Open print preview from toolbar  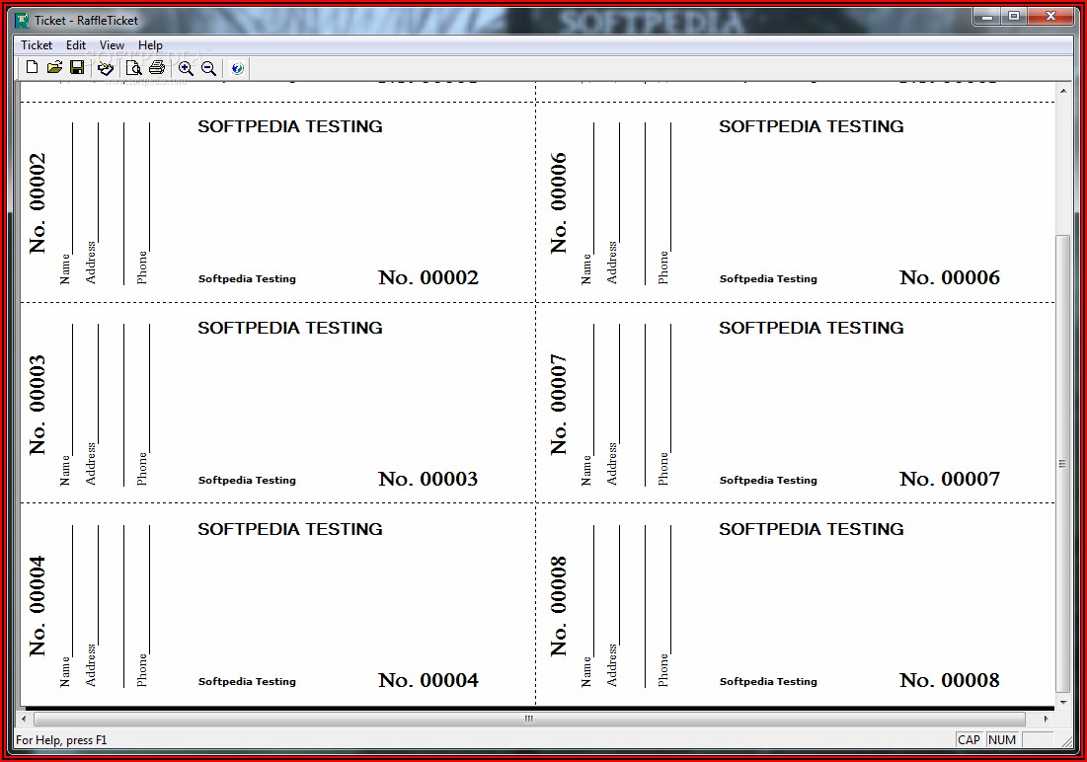(x=133, y=68)
